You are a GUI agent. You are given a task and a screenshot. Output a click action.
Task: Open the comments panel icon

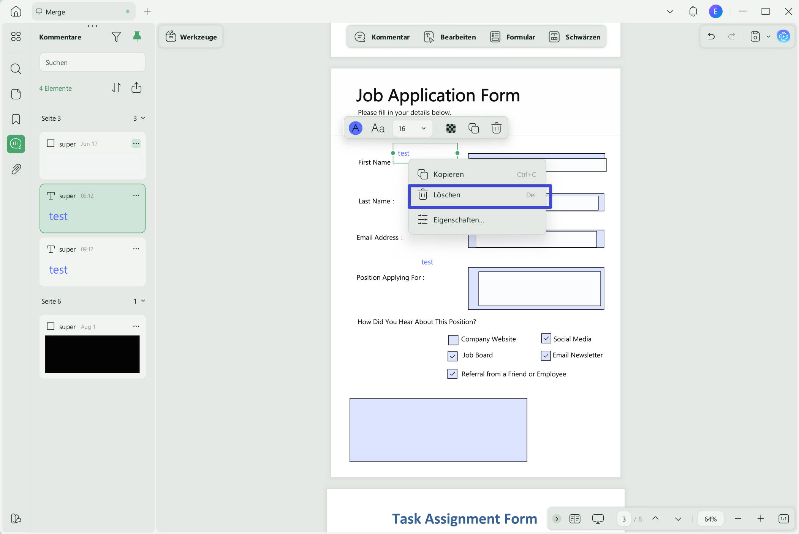coord(16,144)
